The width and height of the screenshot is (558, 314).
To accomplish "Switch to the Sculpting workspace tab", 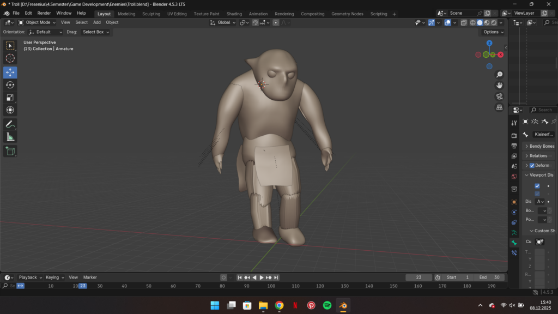I will (x=151, y=14).
